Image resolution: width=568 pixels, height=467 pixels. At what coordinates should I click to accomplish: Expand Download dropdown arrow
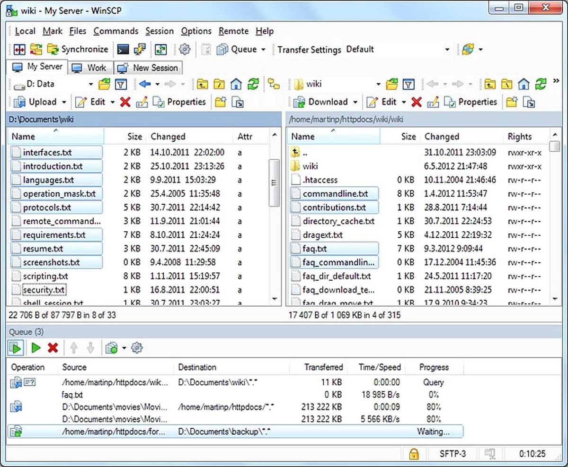[x=356, y=102]
